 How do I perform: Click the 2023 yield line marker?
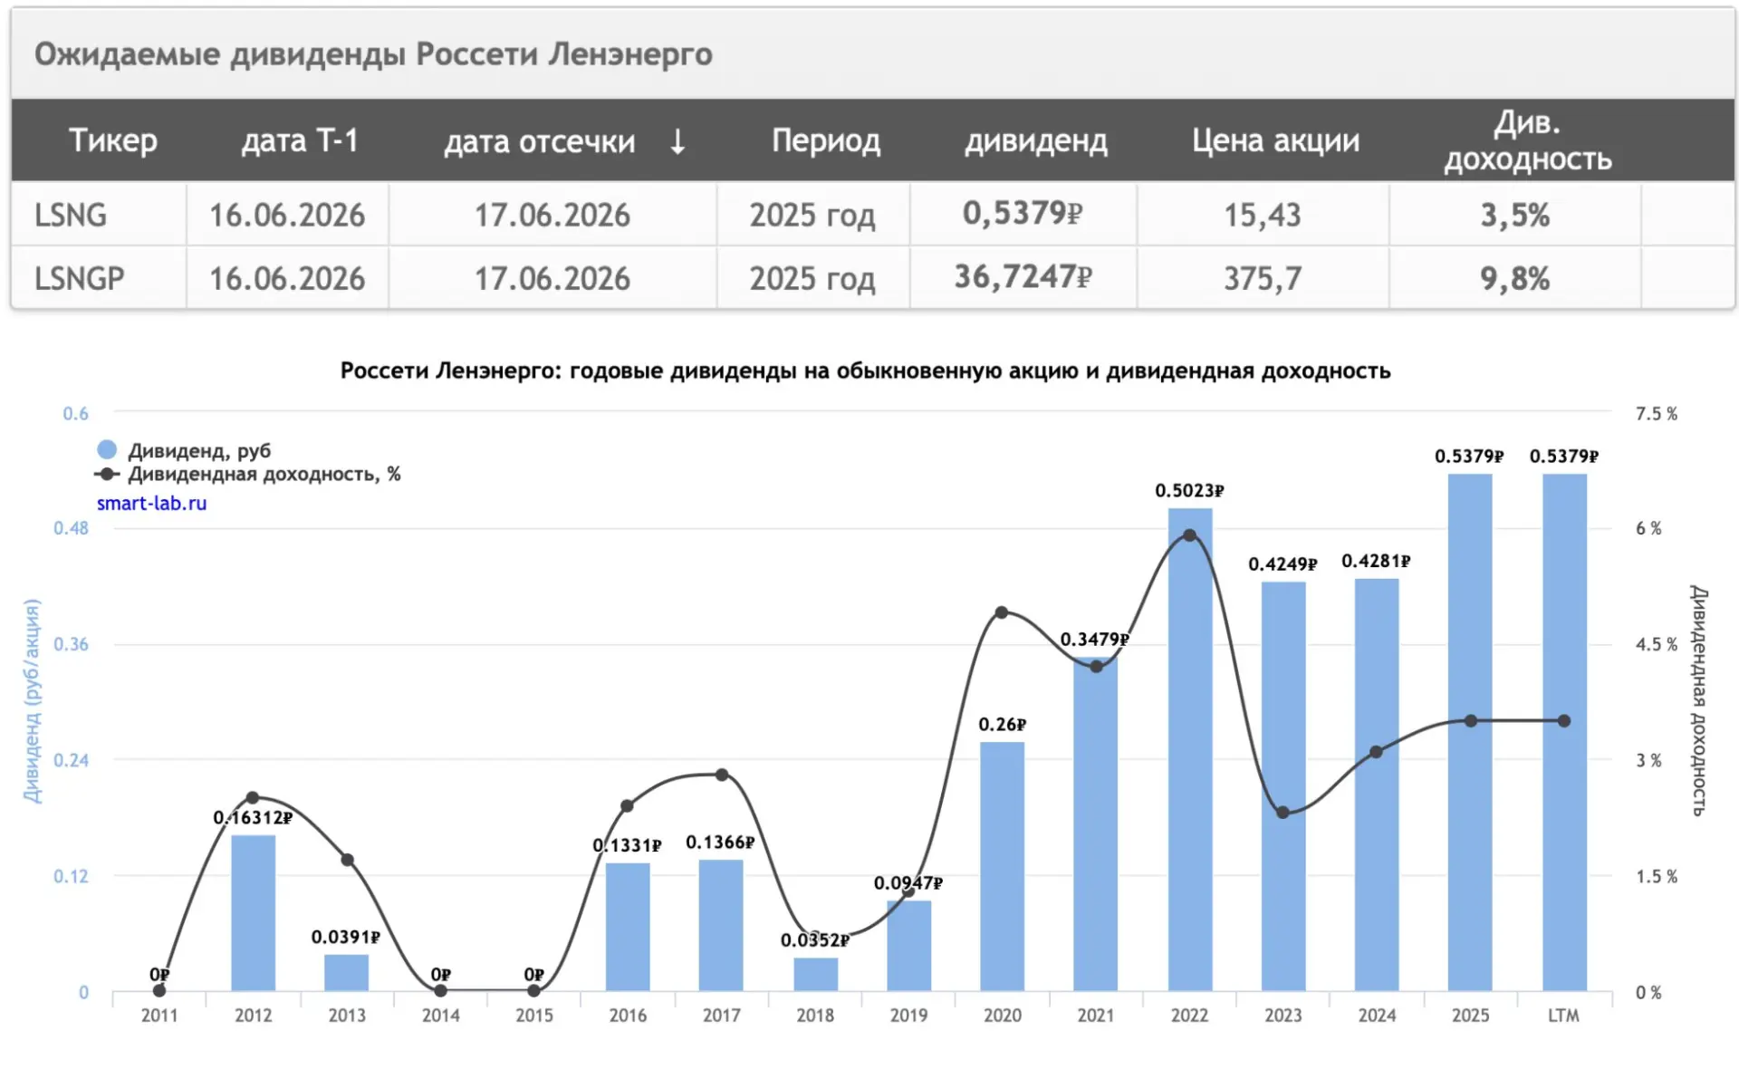(1283, 813)
